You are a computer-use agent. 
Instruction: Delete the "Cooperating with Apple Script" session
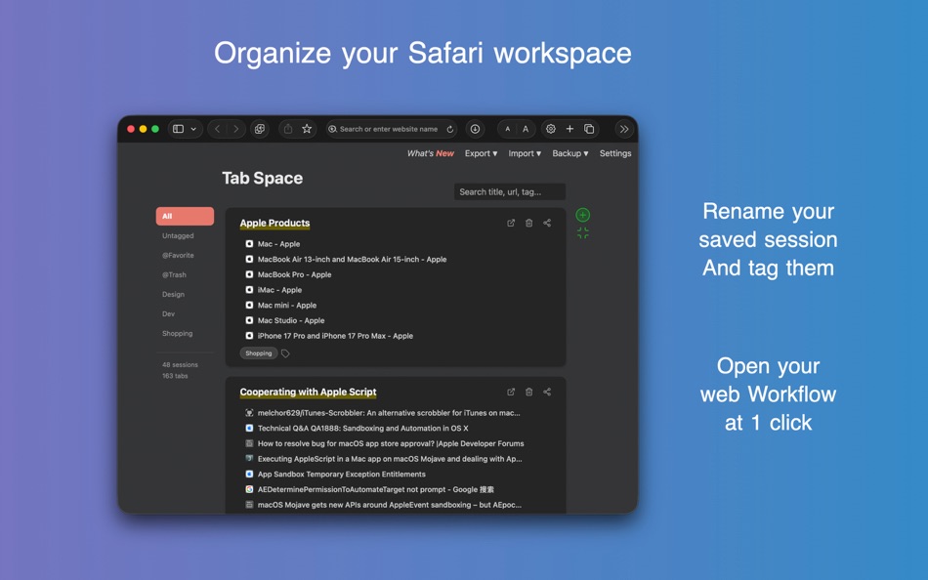click(x=528, y=392)
